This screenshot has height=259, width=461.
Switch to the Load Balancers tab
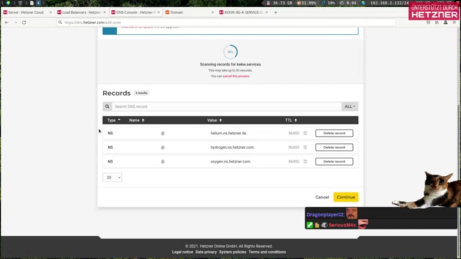[82, 13]
